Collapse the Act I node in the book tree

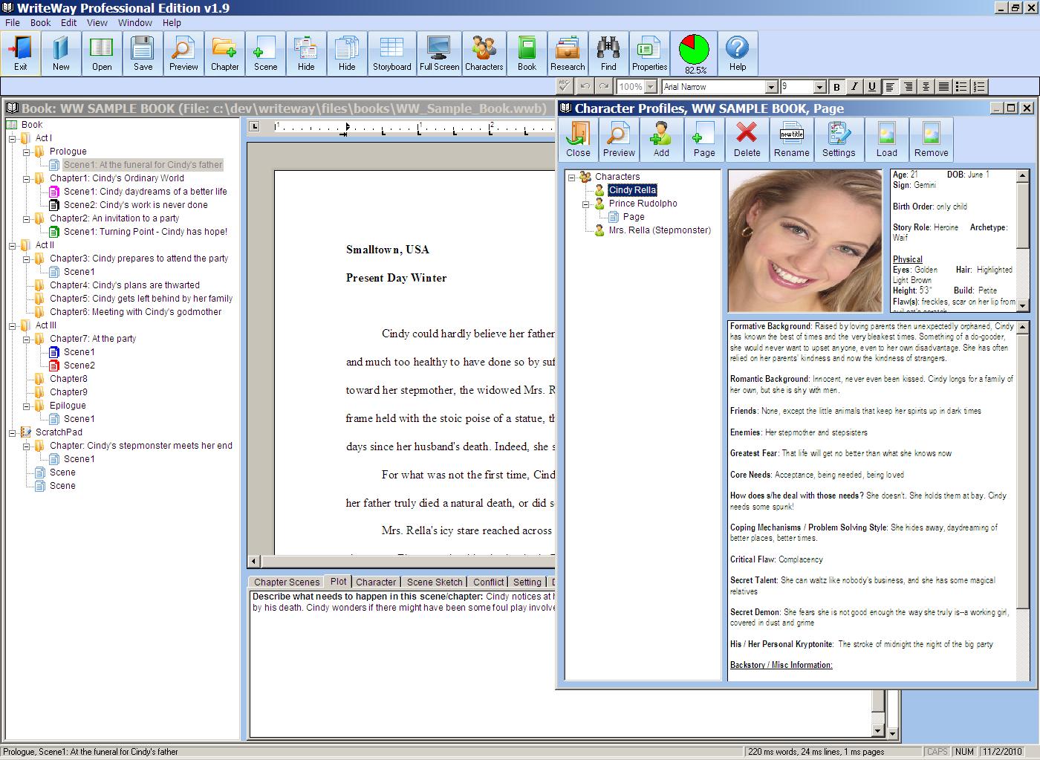13,138
